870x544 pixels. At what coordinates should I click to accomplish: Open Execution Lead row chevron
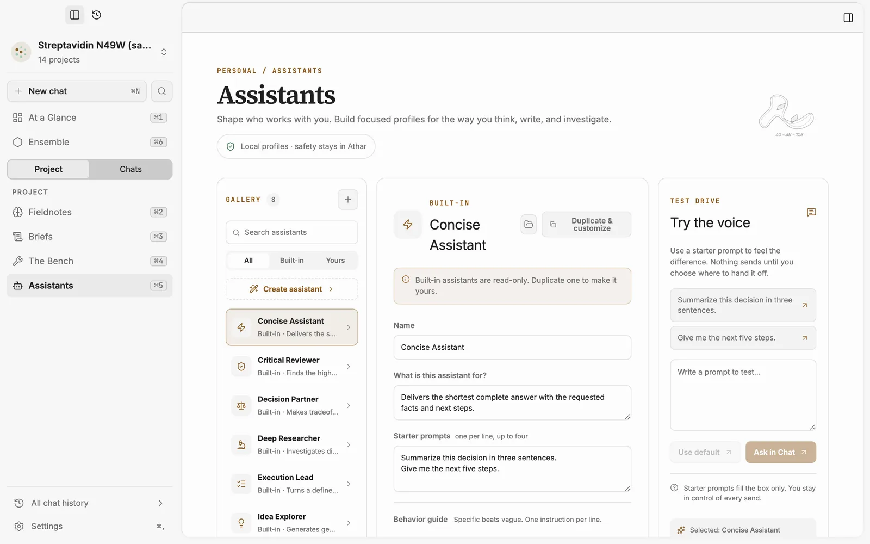(x=349, y=484)
